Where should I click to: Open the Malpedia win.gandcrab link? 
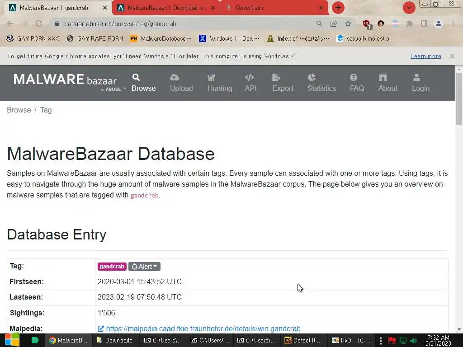[x=203, y=329]
